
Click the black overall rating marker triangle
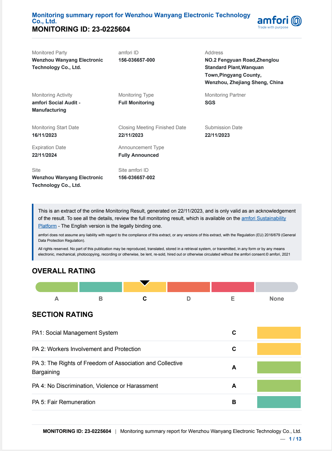point(145,283)
